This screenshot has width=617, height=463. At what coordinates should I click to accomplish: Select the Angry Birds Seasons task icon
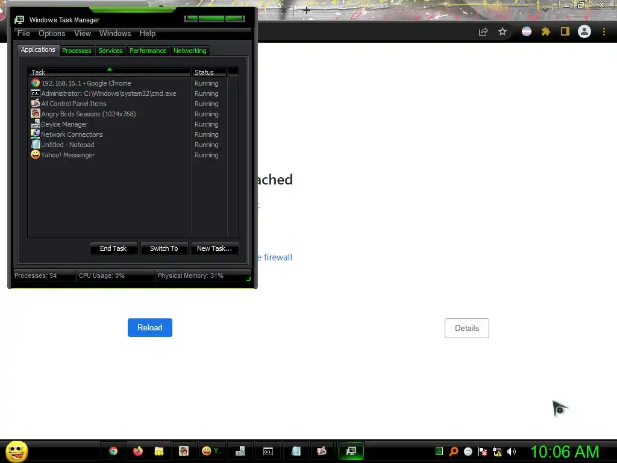point(36,114)
